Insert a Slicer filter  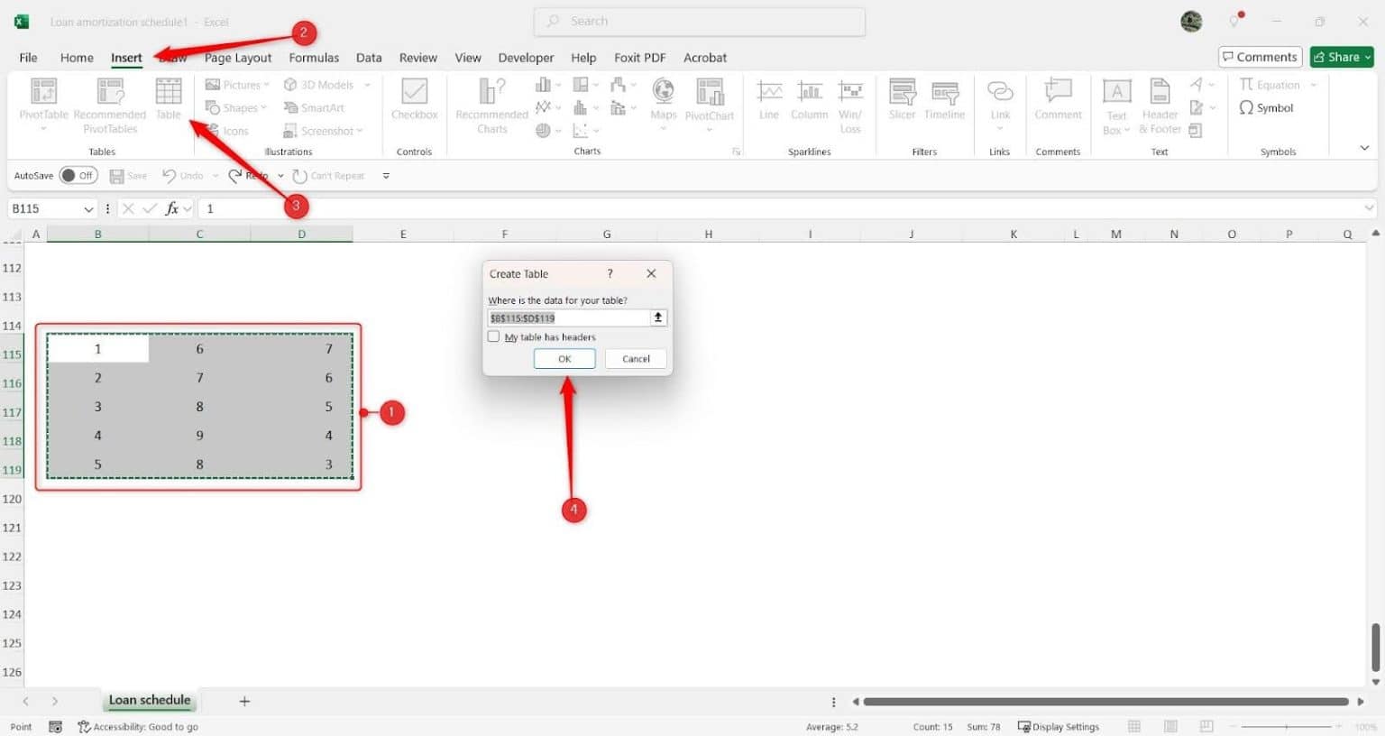pyautogui.click(x=901, y=101)
